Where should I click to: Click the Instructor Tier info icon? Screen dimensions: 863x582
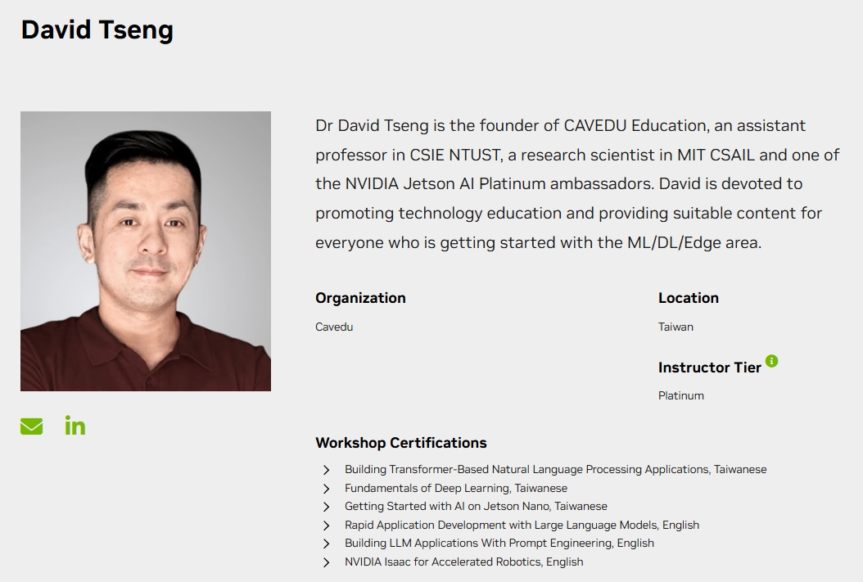771,361
